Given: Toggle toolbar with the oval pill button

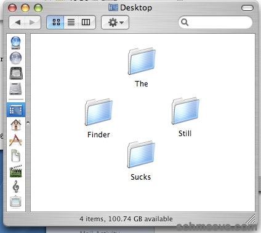Looking at the screenshot, I should coord(247,8).
